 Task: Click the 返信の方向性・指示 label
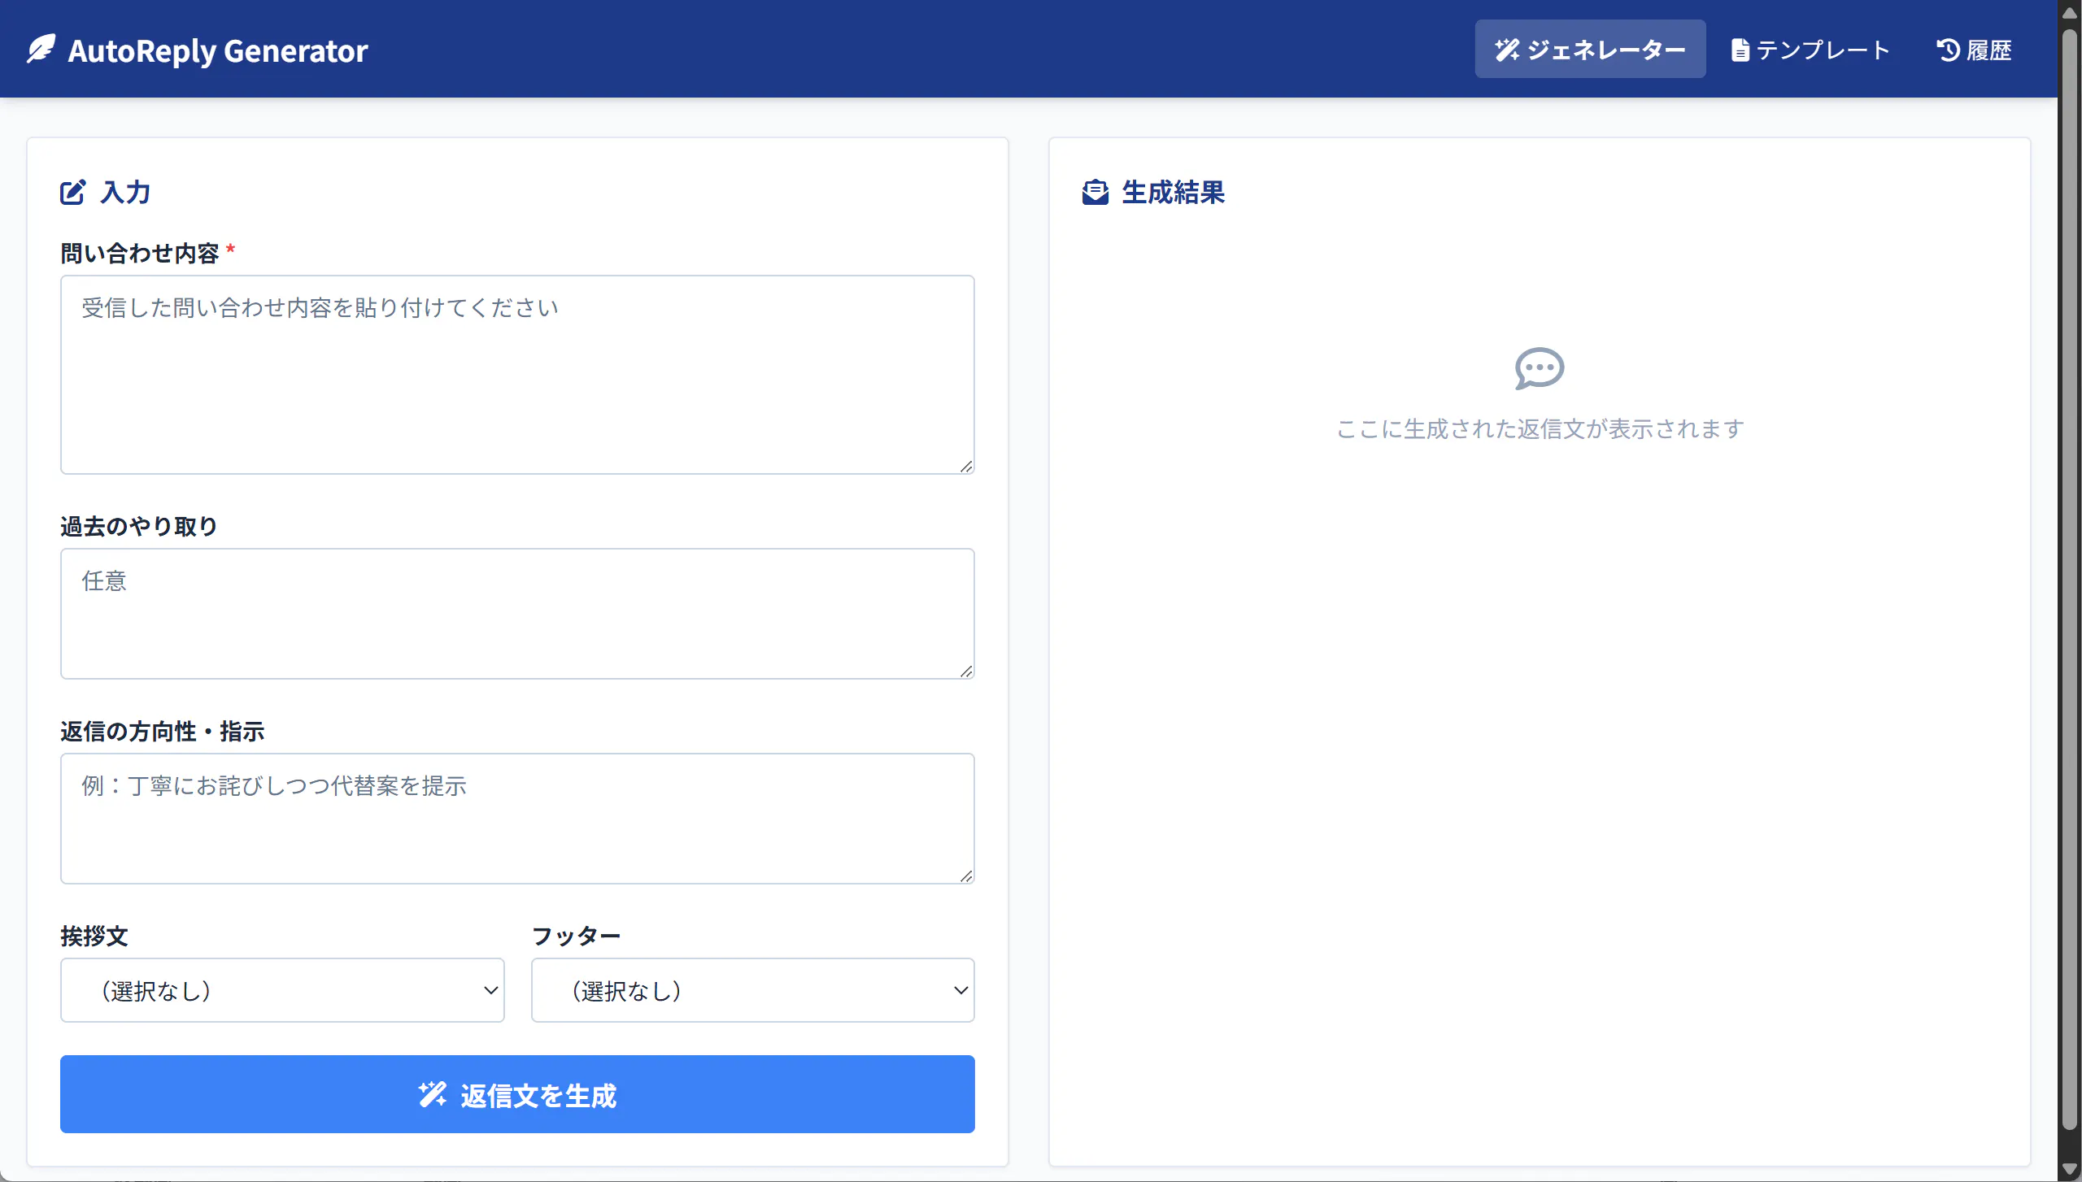point(163,731)
